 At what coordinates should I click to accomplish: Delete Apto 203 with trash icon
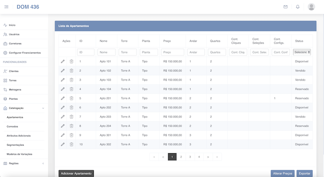(x=71, y=117)
